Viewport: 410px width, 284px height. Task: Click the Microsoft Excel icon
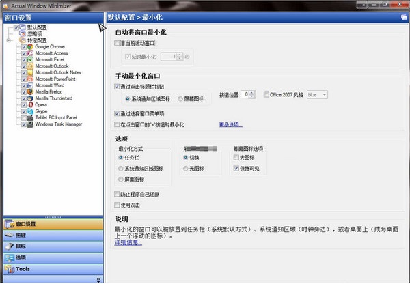pos(30,59)
